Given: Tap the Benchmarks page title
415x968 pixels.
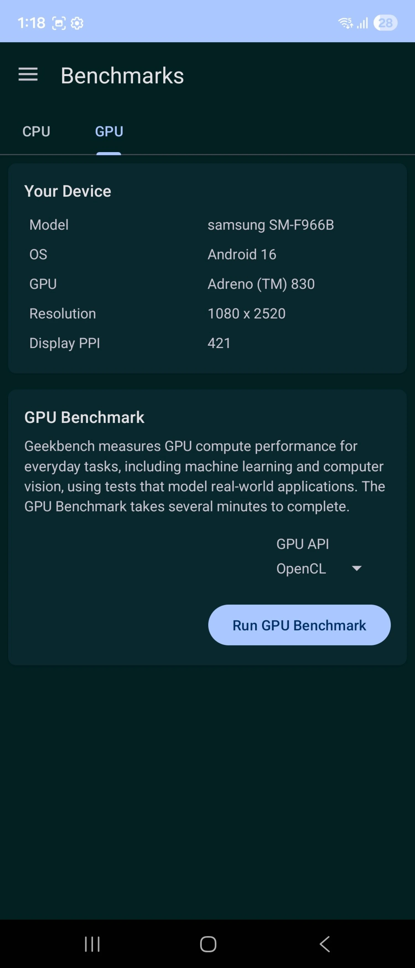Looking at the screenshot, I should 122,76.
